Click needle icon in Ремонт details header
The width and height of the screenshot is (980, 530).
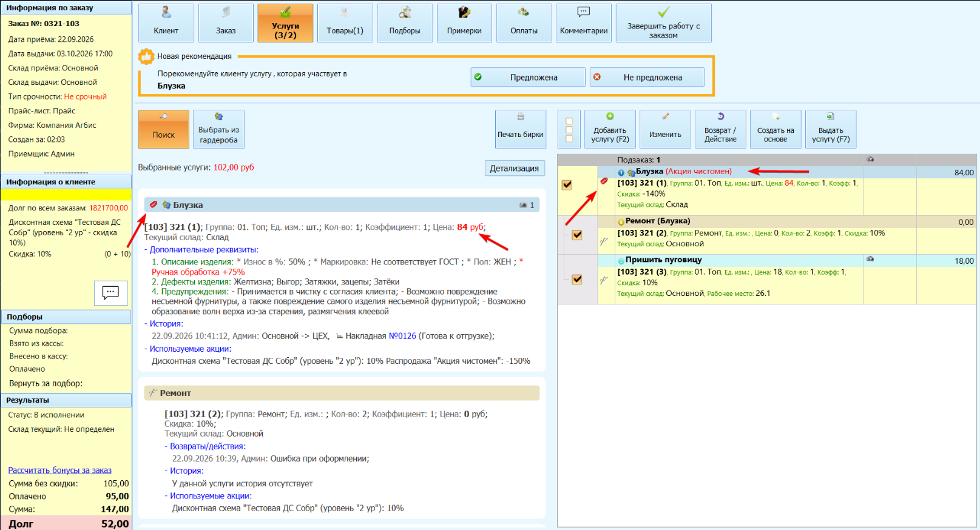click(x=153, y=393)
